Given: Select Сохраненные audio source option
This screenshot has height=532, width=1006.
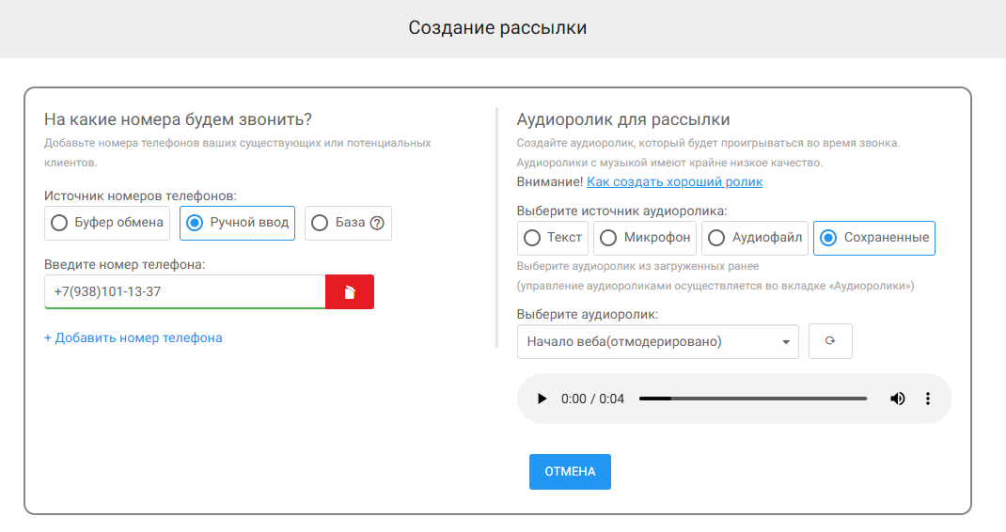Looking at the screenshot, I should (874, 238).
